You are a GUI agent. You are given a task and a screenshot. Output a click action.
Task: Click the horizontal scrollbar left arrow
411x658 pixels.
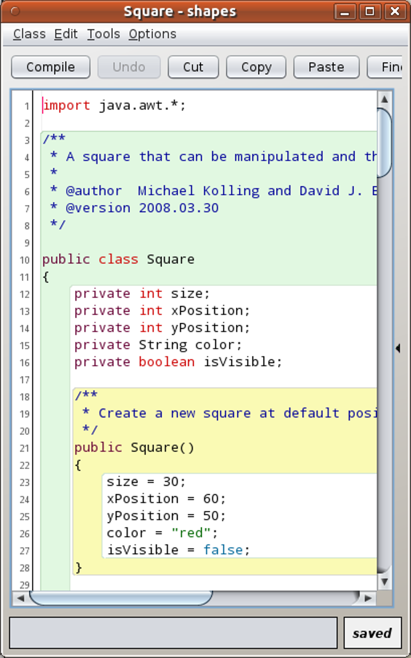coord(20,598)
